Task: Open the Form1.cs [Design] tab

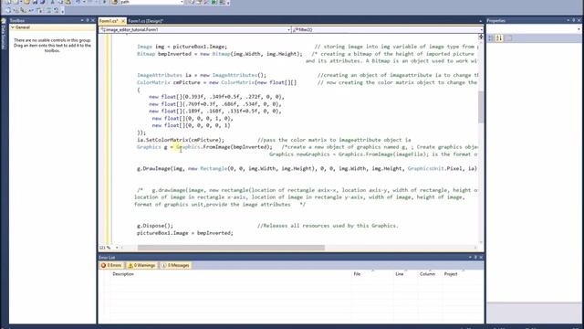Action: 145,21
